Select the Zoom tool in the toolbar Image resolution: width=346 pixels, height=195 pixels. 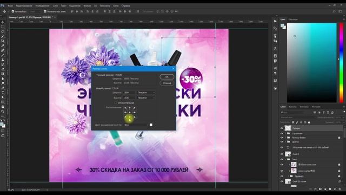click(3, 112)
